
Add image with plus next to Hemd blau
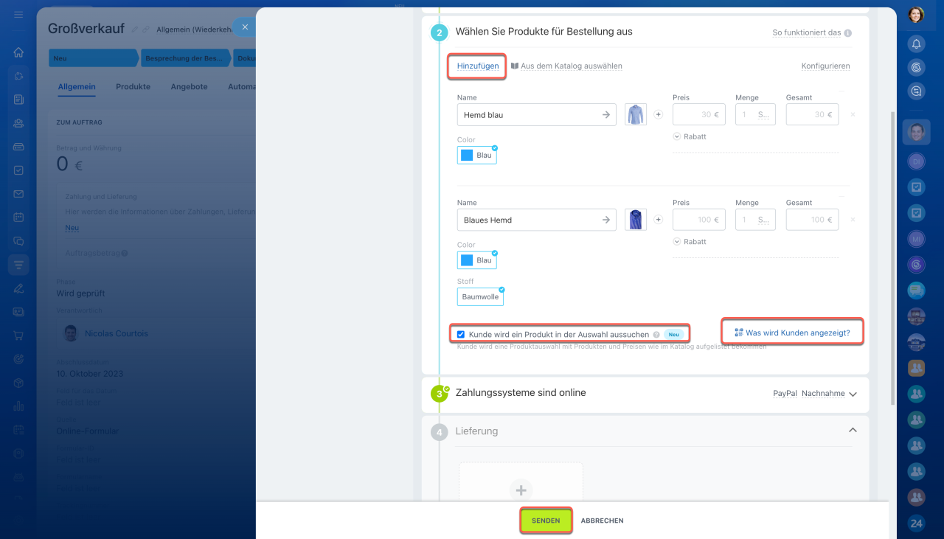659,114
